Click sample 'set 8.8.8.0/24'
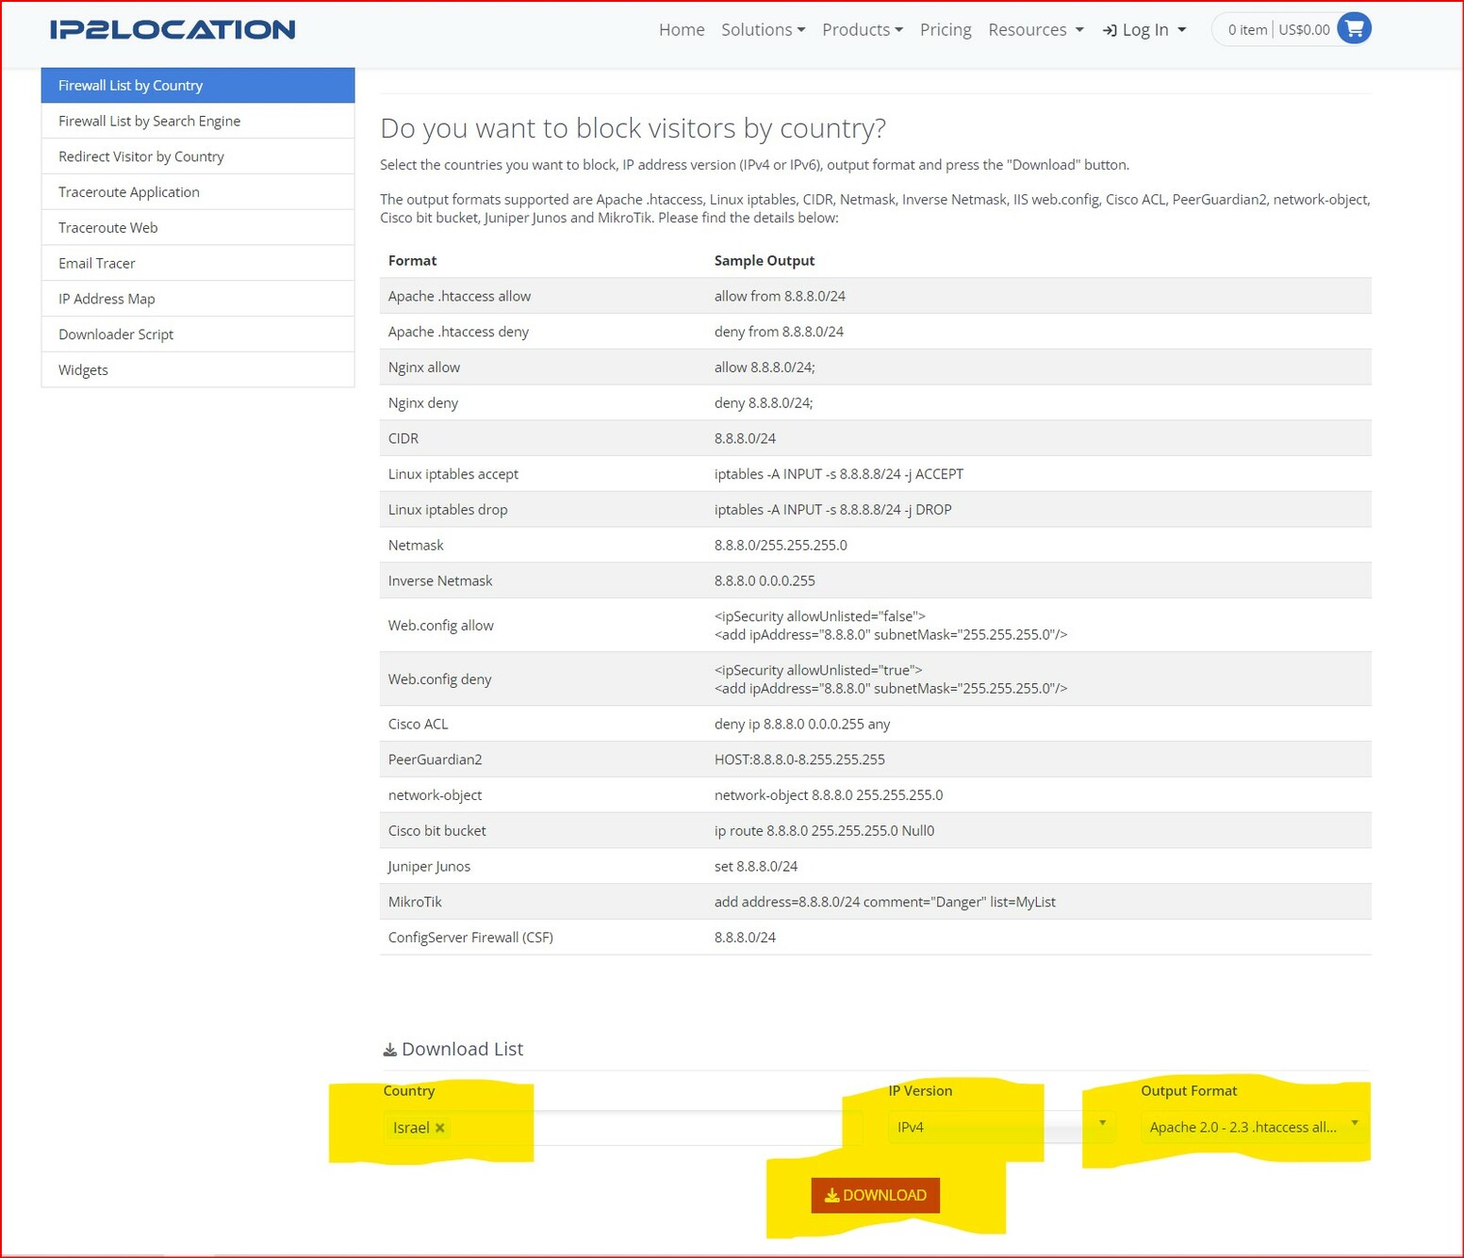The image size is (1464, 1258). [756, 867]
